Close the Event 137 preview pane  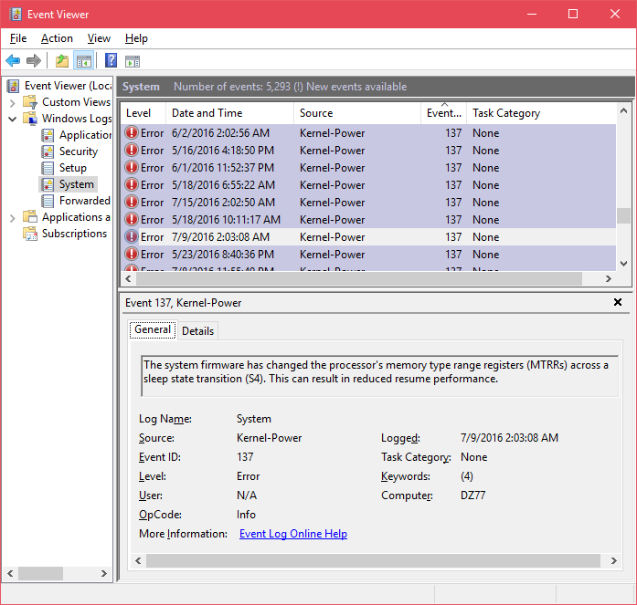coord(618,302)
